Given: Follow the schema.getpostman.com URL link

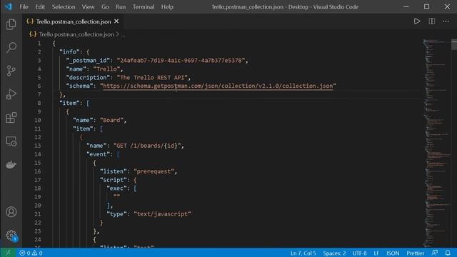Looking at the screenshot, I should pos(218,86).
